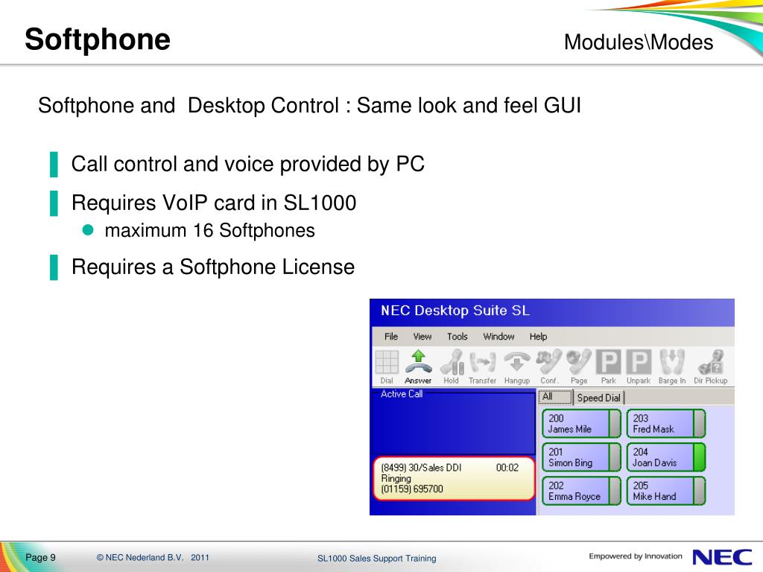The image size is (763, 572).
Task: Click the Unpark call icon
Action: click(x=639, y=366)
